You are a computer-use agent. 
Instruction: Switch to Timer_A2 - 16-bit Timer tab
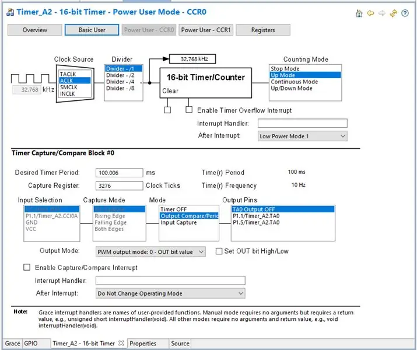89,344
